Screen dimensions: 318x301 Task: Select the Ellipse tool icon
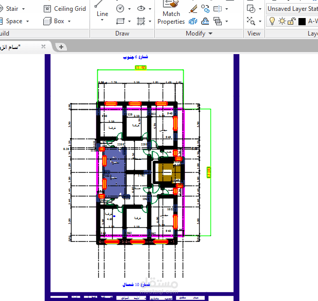[141, 9]
